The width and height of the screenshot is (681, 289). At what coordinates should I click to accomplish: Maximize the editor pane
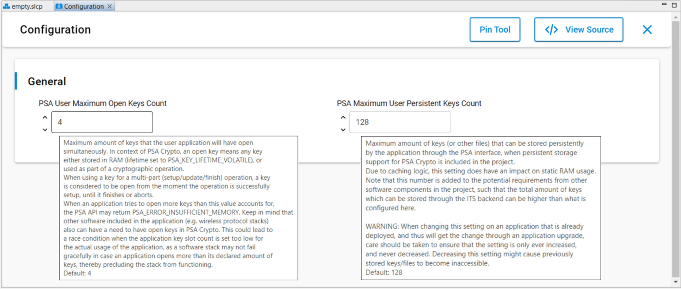click(674, 5)
